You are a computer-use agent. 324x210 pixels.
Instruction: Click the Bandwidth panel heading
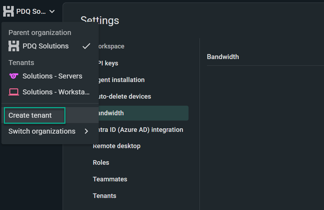(x=223, y=57)
